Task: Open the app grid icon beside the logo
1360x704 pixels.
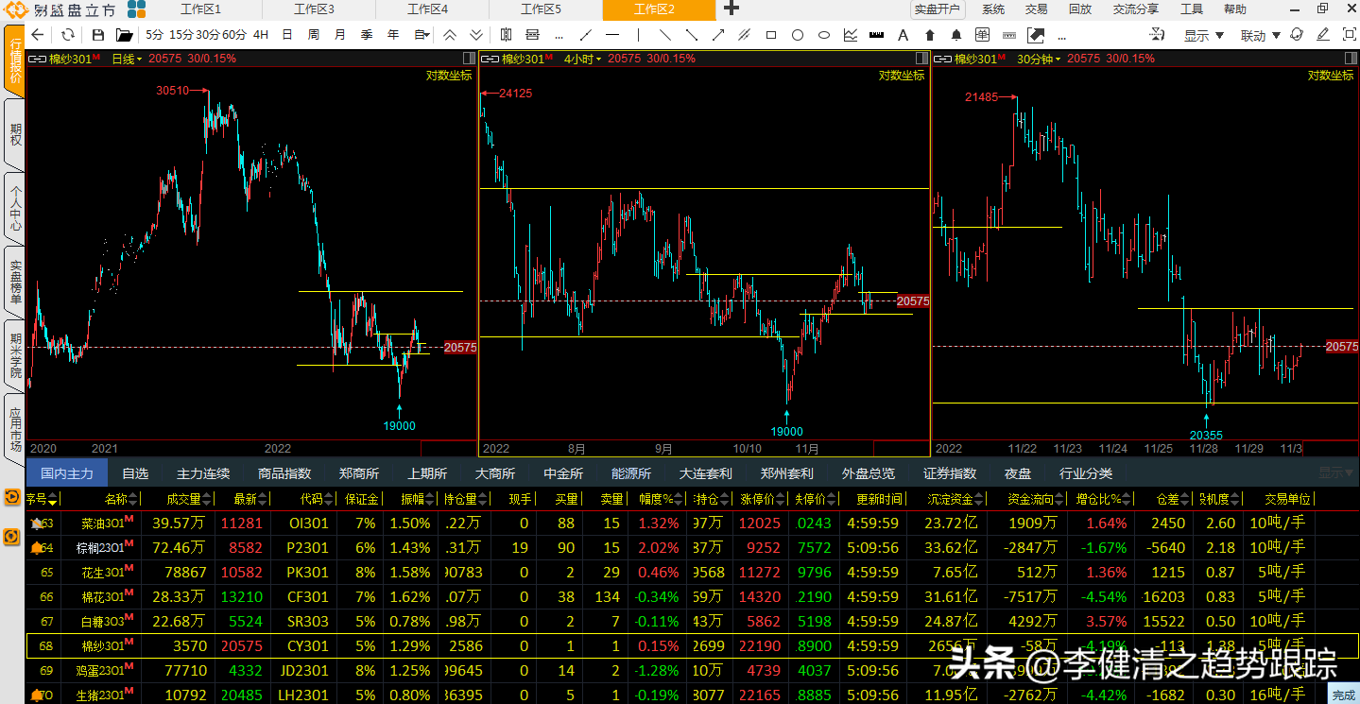Action: click(x=137, y=9)
